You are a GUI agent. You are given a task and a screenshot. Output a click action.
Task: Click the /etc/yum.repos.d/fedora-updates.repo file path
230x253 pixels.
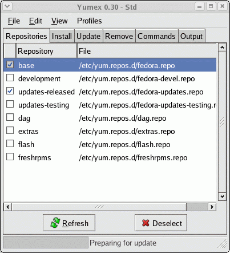(x=141, y=92)
